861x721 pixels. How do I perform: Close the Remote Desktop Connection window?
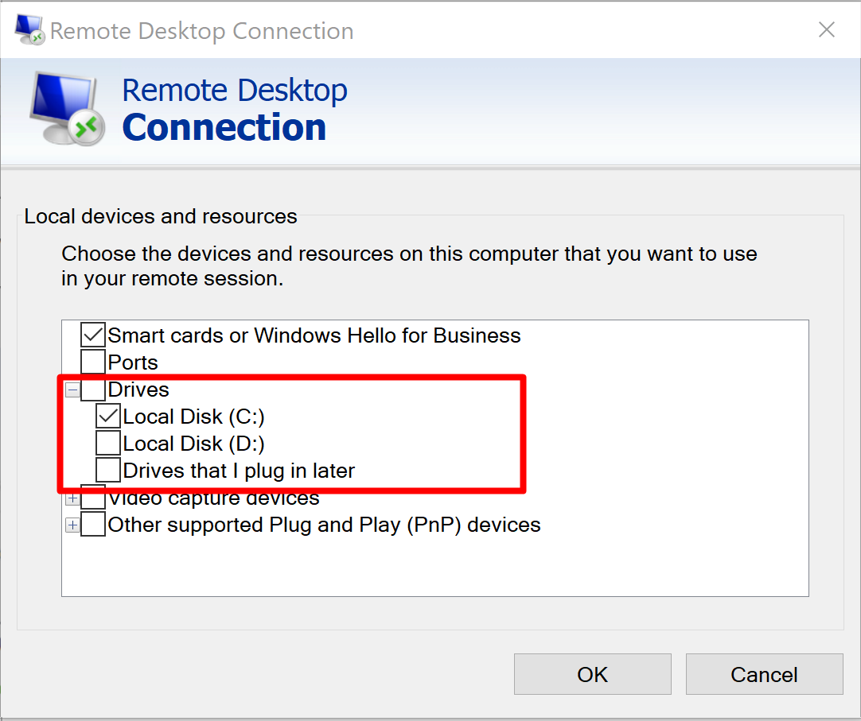826,29
